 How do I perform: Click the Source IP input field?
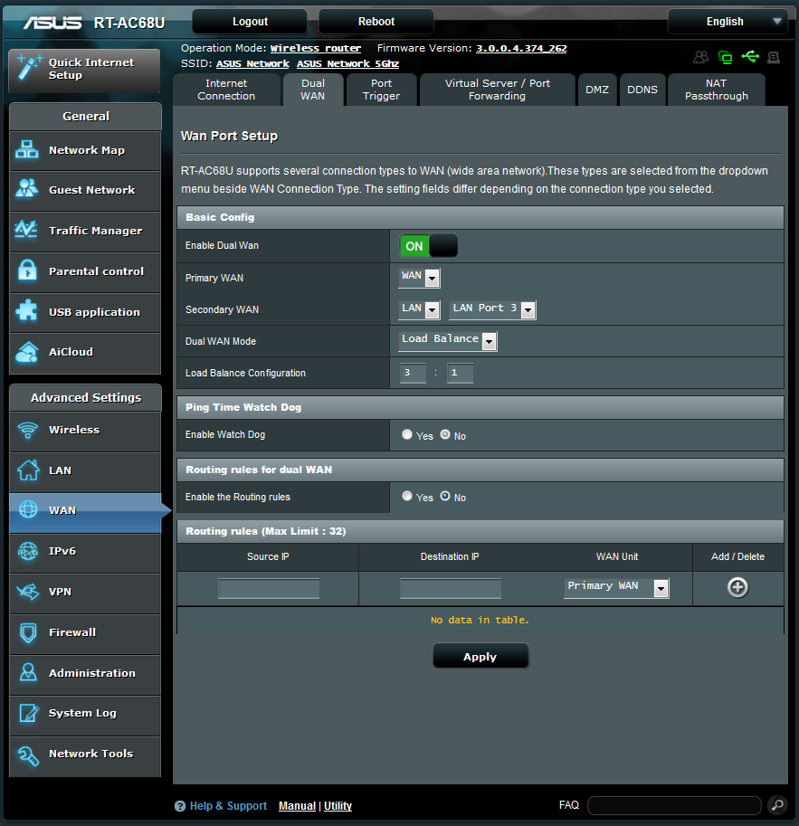pyautogui.click(x=269, y=588)
